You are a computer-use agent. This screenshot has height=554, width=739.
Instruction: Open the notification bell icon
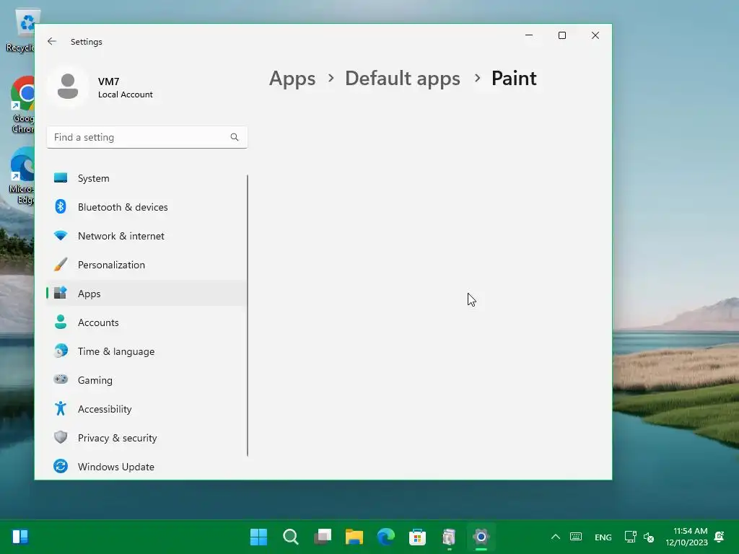pyautogui.click(x=720, y=537)
